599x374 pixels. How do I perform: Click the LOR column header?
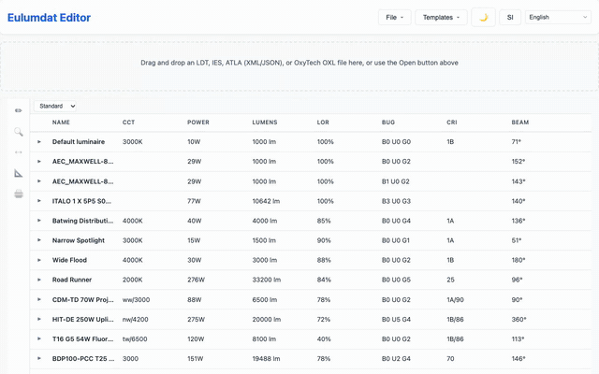[323, 122]
